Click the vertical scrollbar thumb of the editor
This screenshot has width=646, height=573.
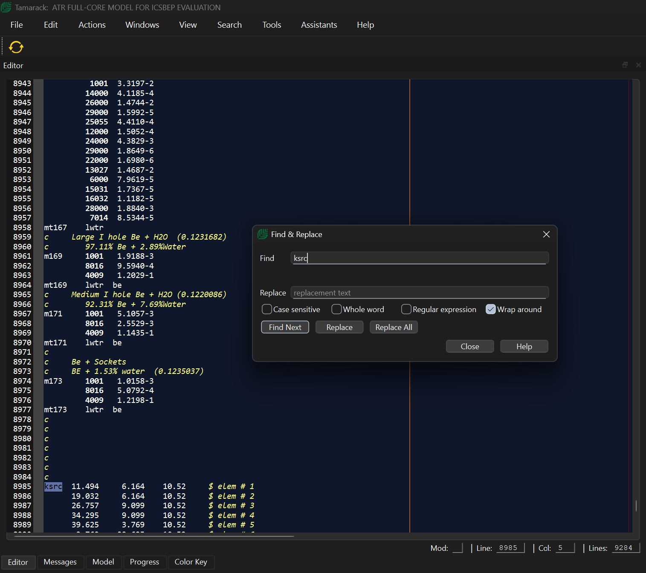pyautogui.click(x=636, y=506)
